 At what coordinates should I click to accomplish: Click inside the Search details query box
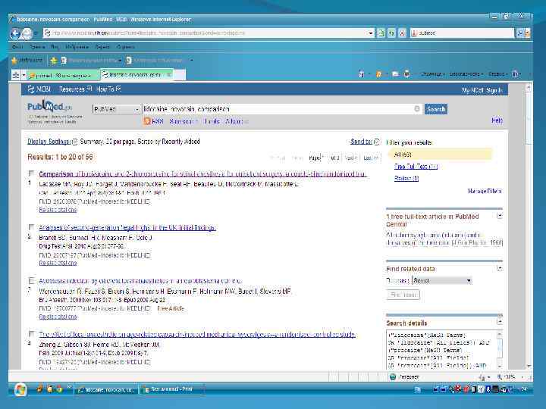point(441,349)
